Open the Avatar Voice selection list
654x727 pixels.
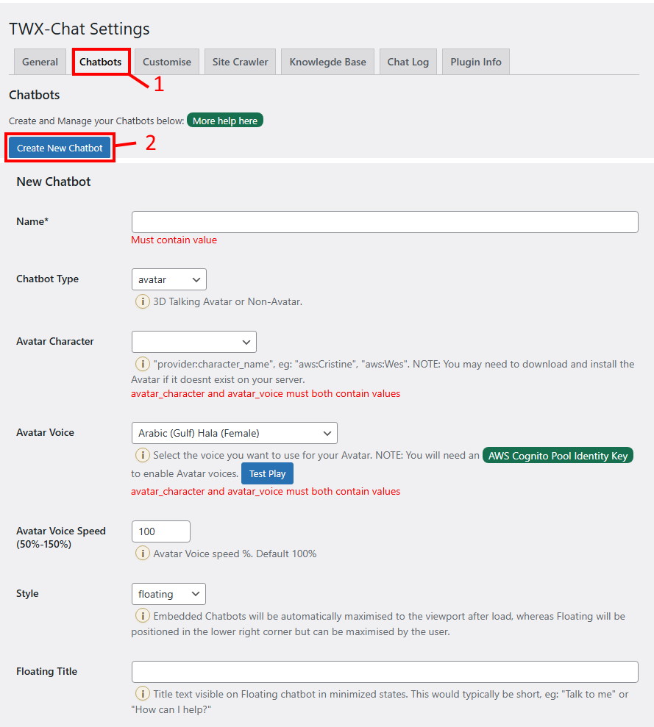point(234,433)
